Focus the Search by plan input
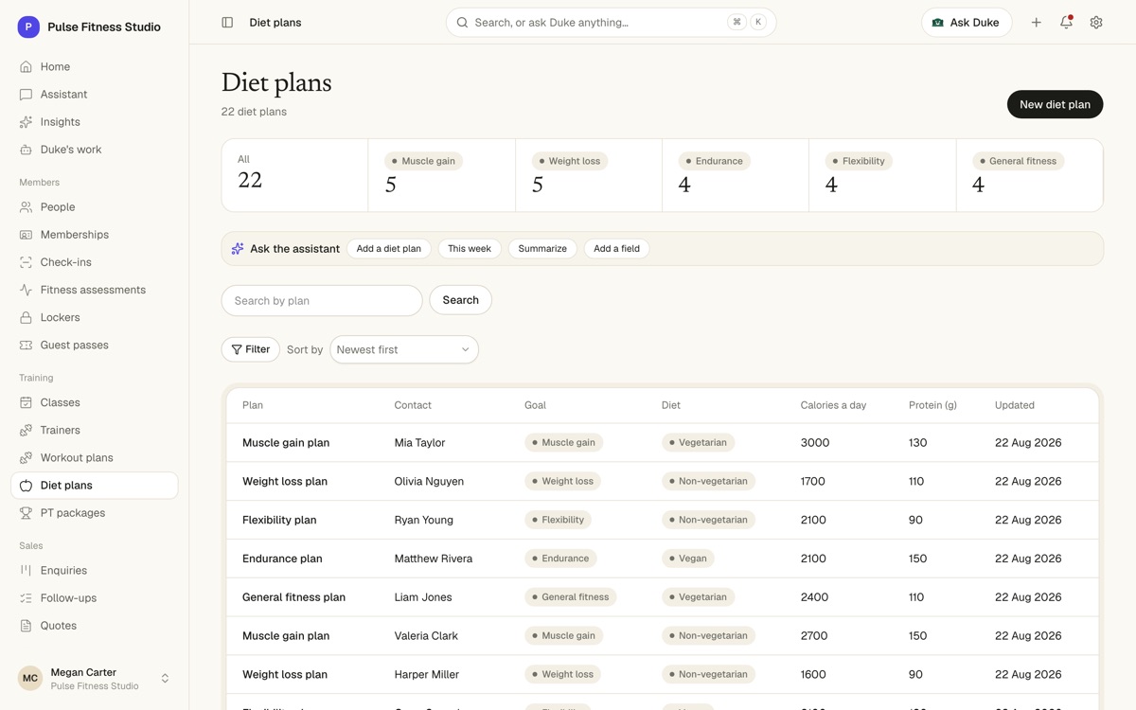The height and width of the screenshot is (710, 1136). (322, 301)
